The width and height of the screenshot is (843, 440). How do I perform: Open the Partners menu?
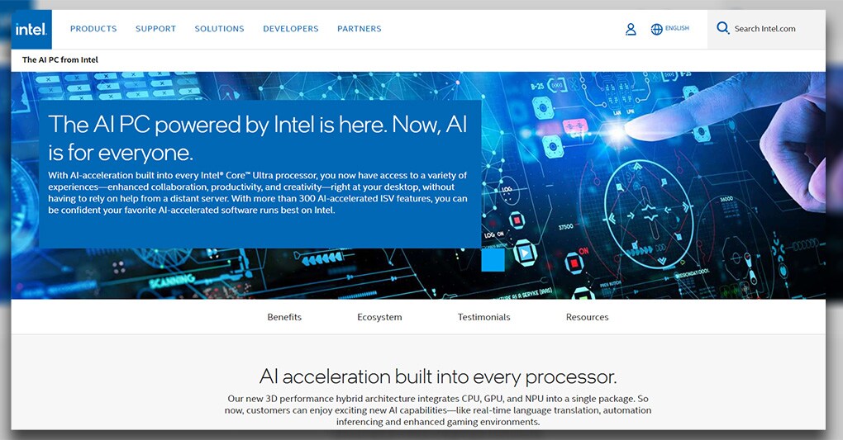(x=360, y=29)
